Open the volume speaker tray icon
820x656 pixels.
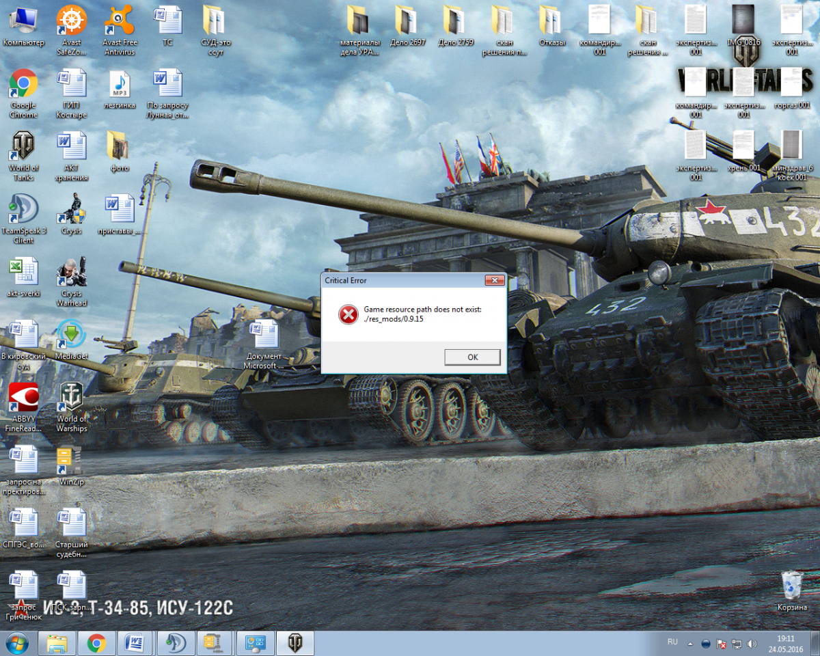752,644
